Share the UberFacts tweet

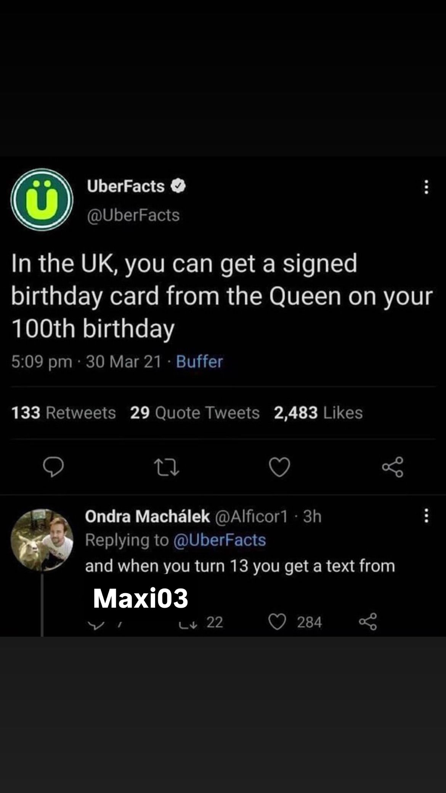pos(393,467)
